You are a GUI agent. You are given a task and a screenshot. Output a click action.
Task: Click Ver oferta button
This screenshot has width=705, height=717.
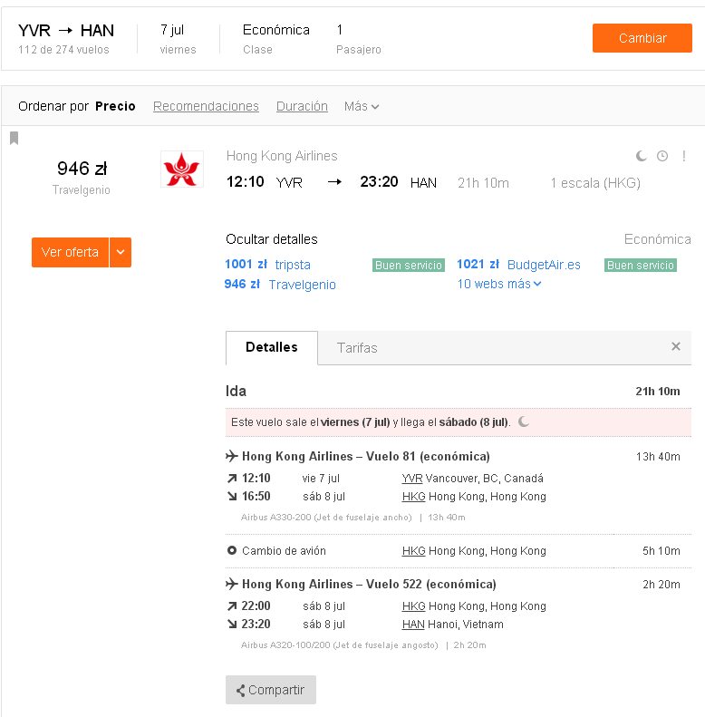(70, 252)
